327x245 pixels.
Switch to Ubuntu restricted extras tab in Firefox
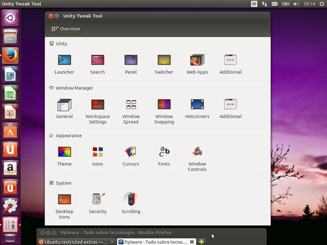point(76,242)
